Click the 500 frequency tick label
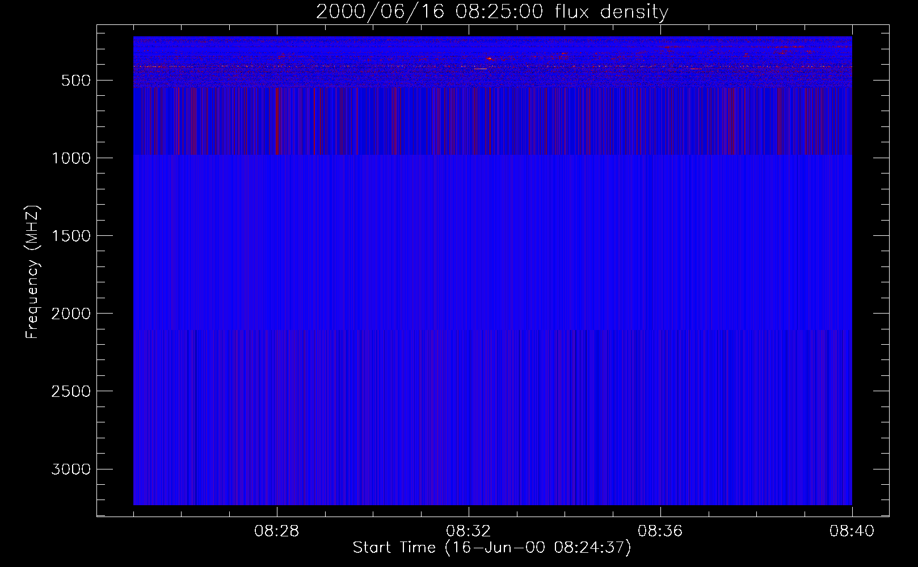Screen dimensions: 918x567 click(x=77, y=81)
